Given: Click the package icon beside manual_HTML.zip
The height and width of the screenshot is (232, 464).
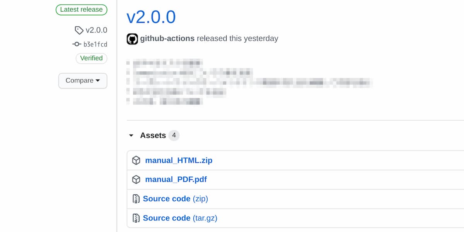Looking at the screenshot, I should [136, 160].
